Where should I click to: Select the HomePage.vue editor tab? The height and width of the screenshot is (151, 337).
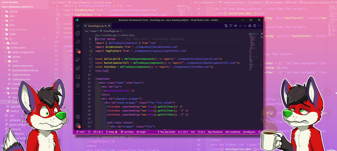96,26
